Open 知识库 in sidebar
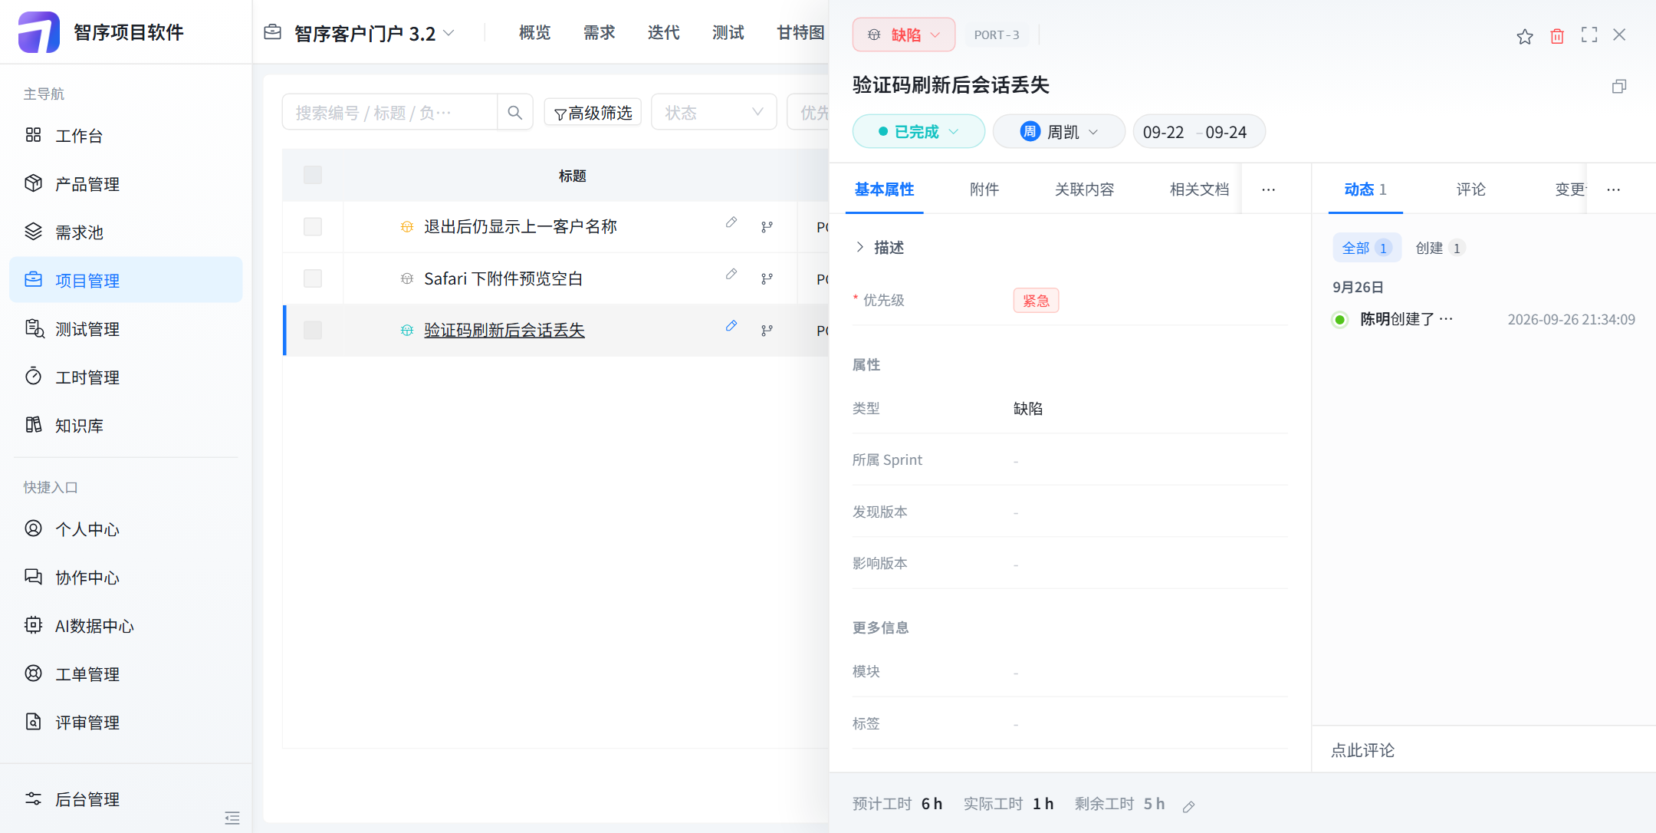This screenshot has height=833, width=1656. coord(126,426)
